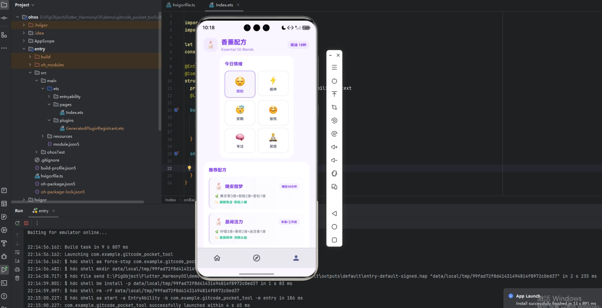The image size is (602, 308).
Task: Click emulator power button icon
Action: [x=334, y=81]
